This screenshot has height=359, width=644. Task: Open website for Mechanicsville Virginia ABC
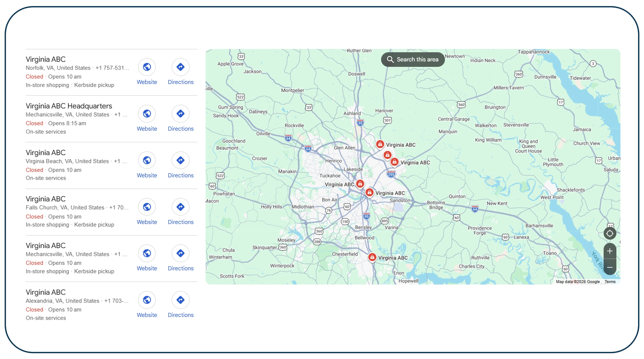(x=147, y=253)
